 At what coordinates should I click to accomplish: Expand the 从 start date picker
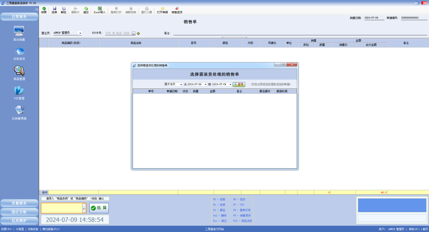(205, 85)
